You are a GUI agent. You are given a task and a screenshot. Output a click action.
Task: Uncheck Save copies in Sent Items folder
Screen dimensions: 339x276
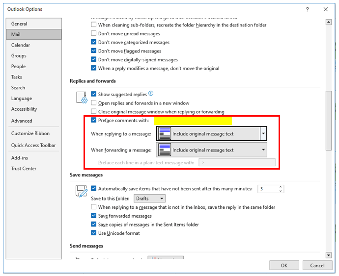94,224
